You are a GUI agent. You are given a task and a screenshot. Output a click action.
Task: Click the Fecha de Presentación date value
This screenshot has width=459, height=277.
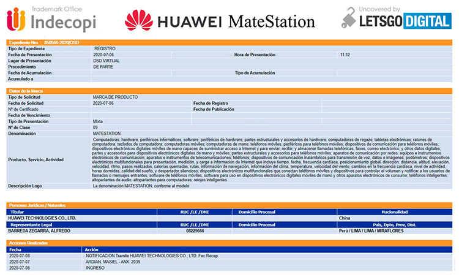pyautogui.click(x=103, y=55)
